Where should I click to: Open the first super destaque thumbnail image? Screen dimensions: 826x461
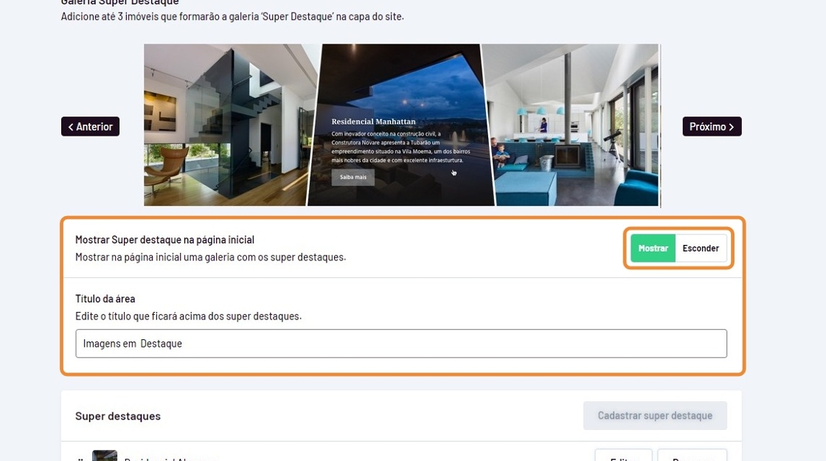coord(104,456)
